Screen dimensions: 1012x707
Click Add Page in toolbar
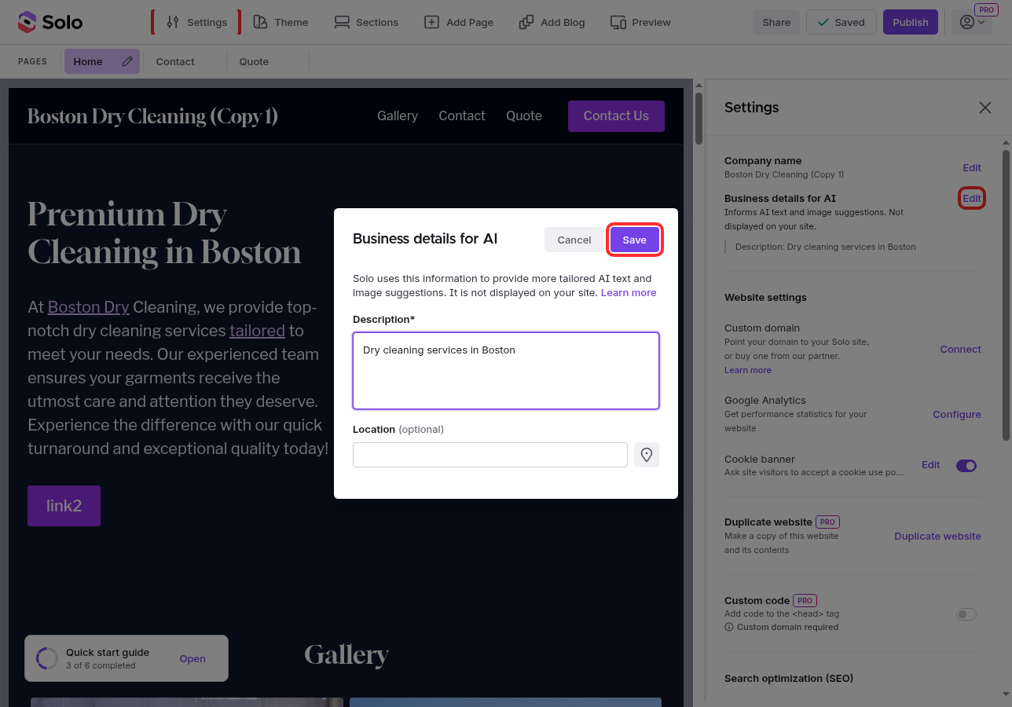459,22
